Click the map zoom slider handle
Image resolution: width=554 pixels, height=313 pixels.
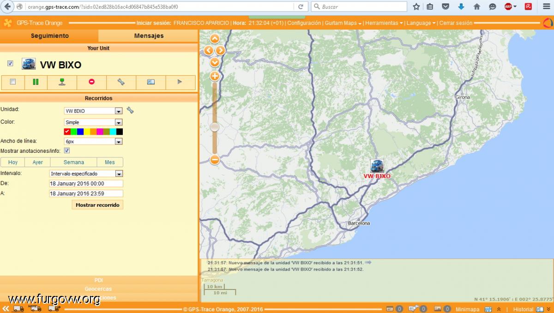point(215,127)
